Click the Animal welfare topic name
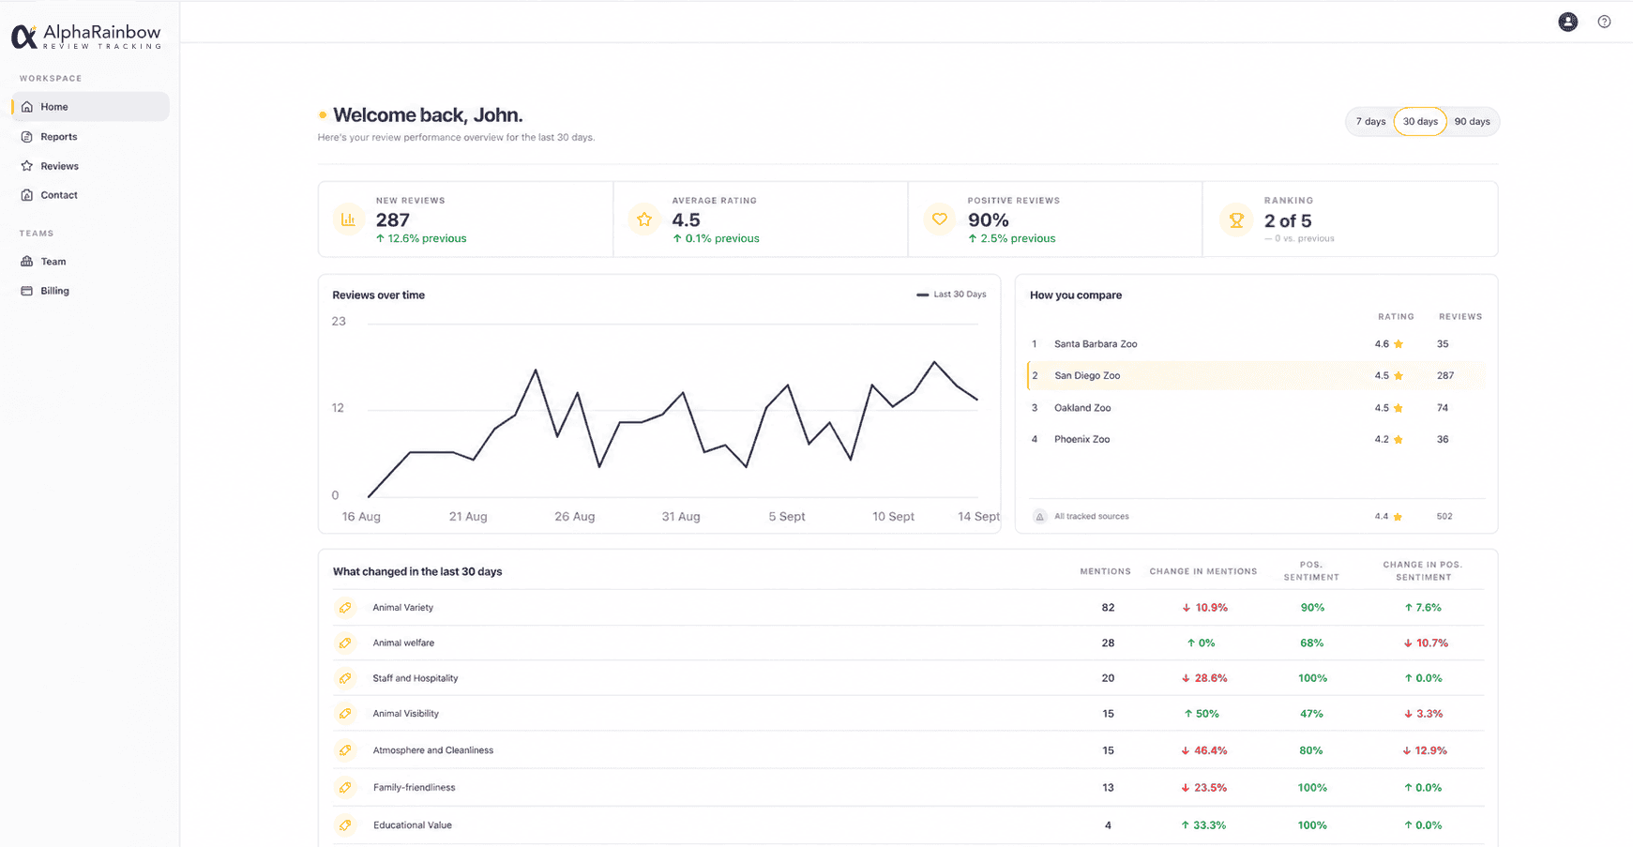This screenshot has height=847, width=1633. [403, 643]
